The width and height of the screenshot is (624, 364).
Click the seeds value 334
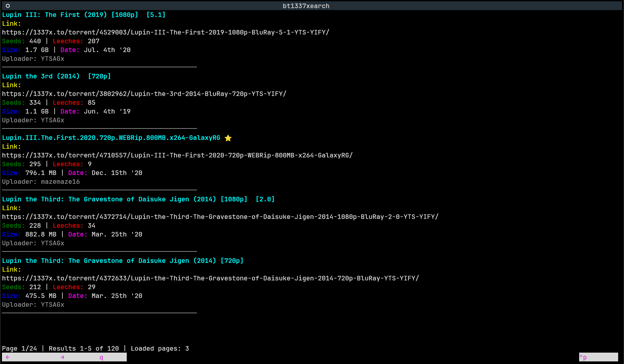coord(35,102)
